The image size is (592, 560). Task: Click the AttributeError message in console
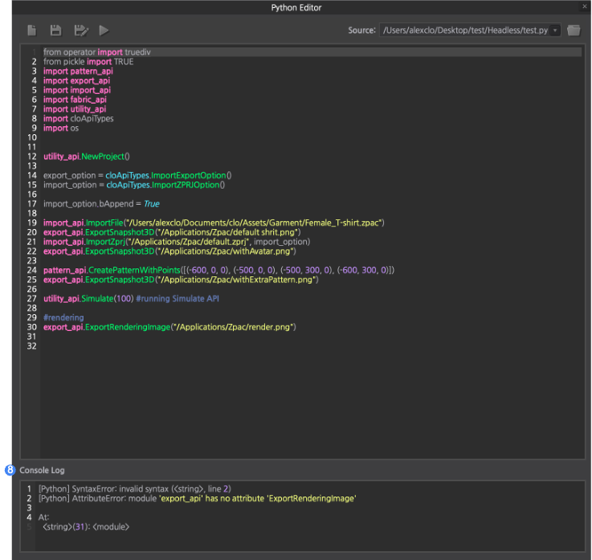coord(197,498)
